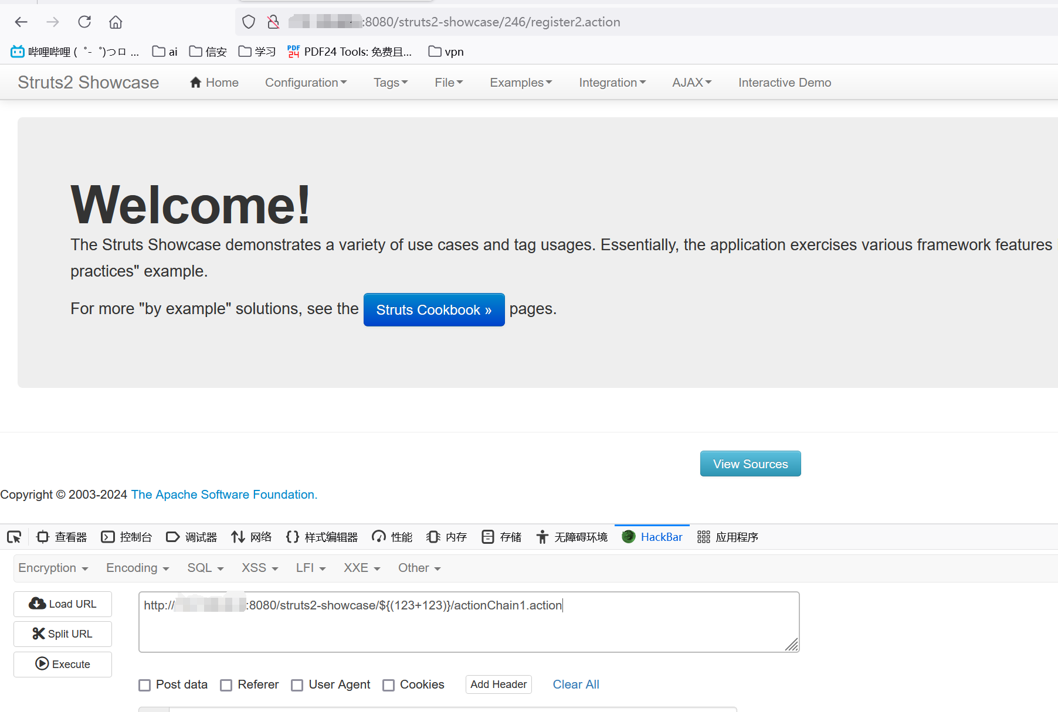Screen dimensions: 1058x712
Task: Click the browser forward arrow
Action: tap(53, 22)
